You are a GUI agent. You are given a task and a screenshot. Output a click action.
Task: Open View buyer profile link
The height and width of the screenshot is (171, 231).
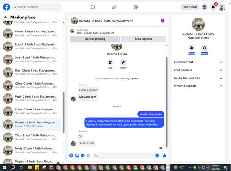coord(129,79)
